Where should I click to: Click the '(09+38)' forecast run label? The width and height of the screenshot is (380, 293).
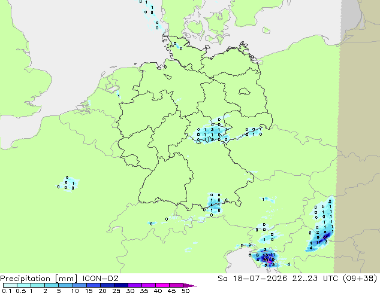360,279
